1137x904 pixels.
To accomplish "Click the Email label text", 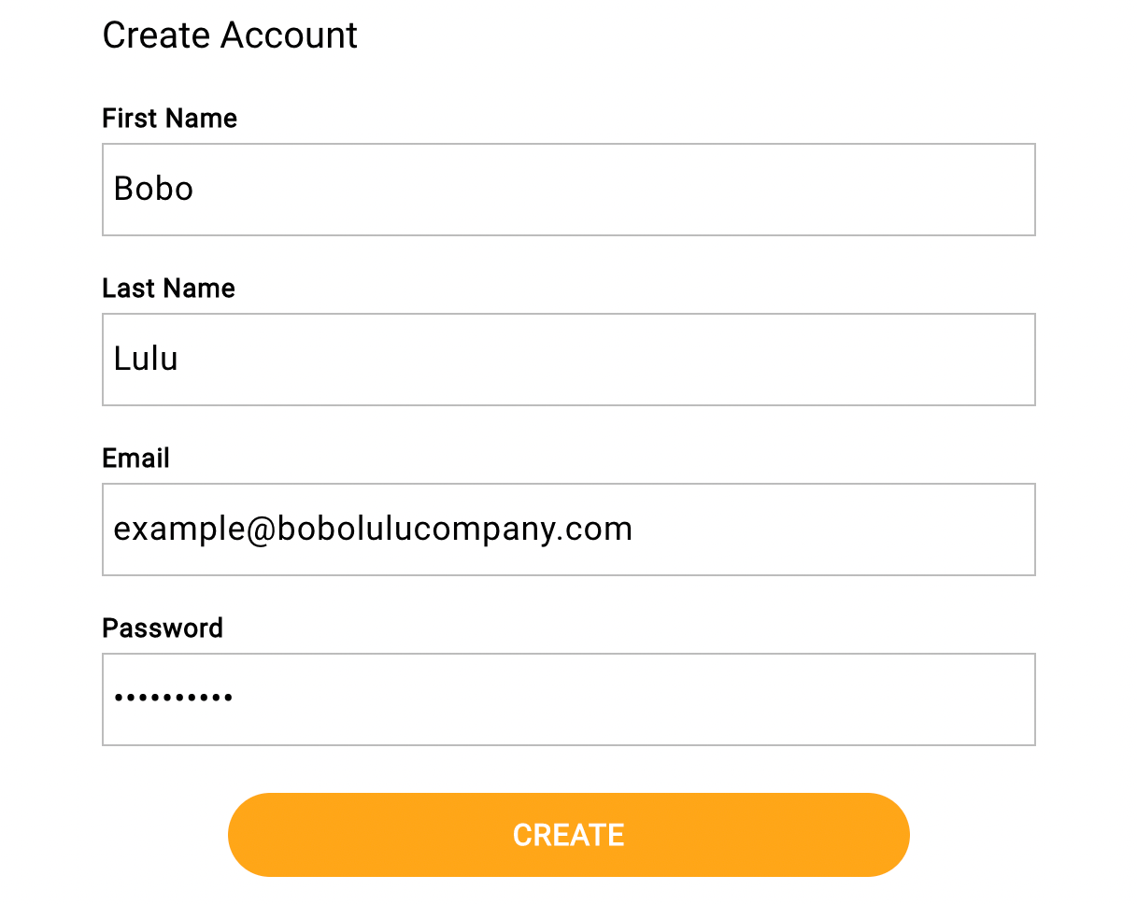I will click(x=135, y=459).
